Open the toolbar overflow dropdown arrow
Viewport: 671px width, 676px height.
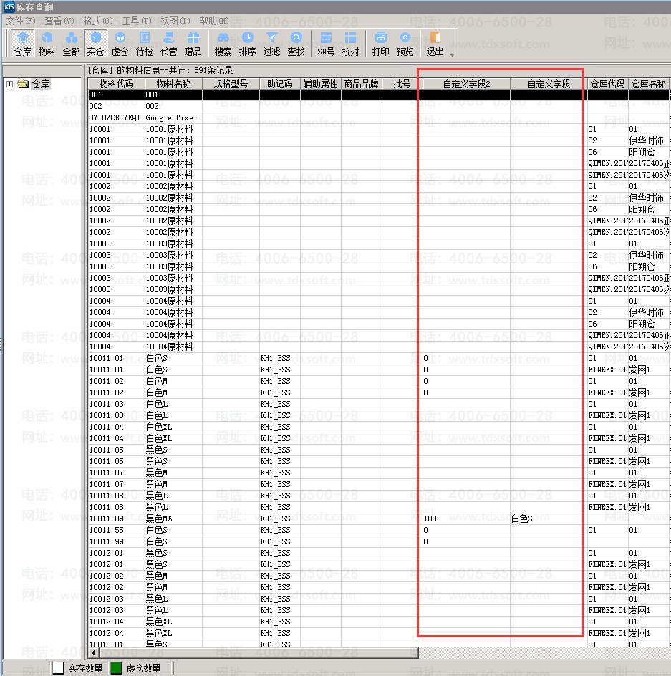[x=453, y=53]
